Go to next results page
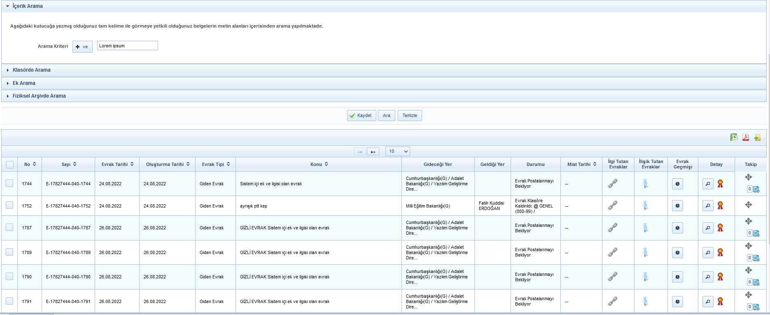 click(x=373, y=152)
